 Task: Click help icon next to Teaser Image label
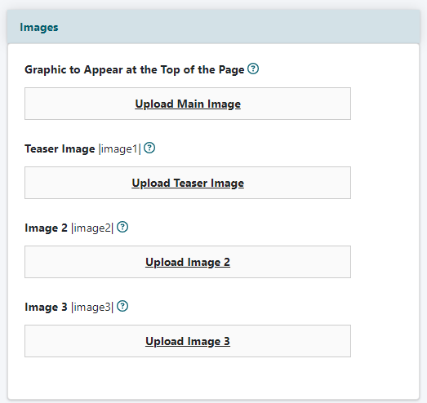149,148
